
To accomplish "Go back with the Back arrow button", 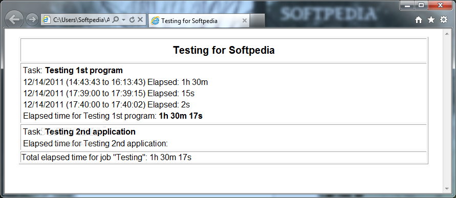I will [14, 19].
